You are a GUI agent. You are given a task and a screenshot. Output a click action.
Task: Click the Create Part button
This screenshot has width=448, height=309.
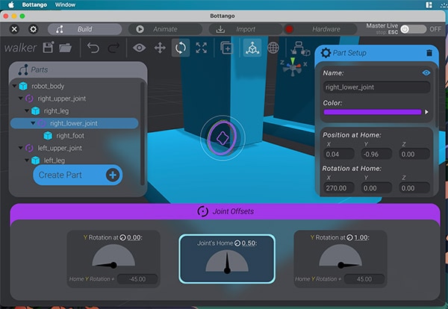coord(77,175)
